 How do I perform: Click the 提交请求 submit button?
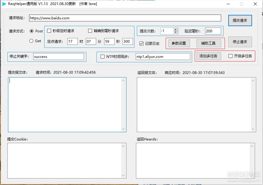click(x=240, y=20)
